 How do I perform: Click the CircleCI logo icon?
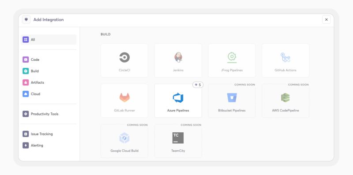click(x=124, y=57)
